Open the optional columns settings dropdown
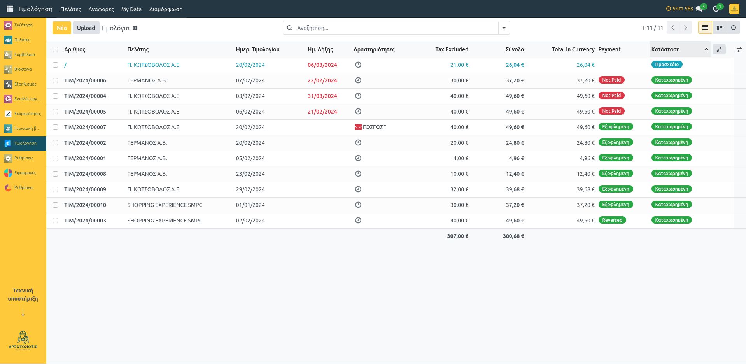746x364 pixels. click(739, 49)
